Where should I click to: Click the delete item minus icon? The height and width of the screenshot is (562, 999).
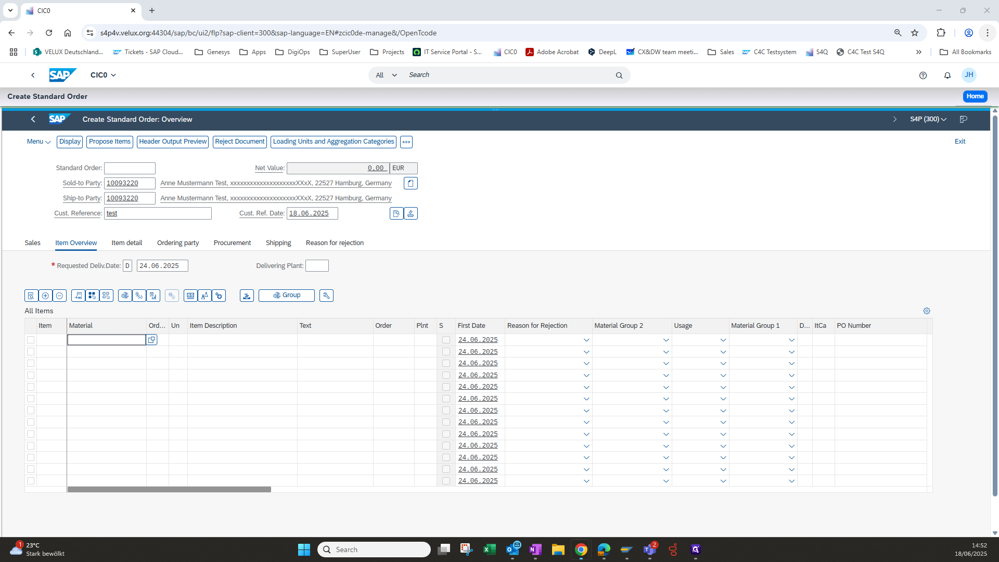pos(59,296)
